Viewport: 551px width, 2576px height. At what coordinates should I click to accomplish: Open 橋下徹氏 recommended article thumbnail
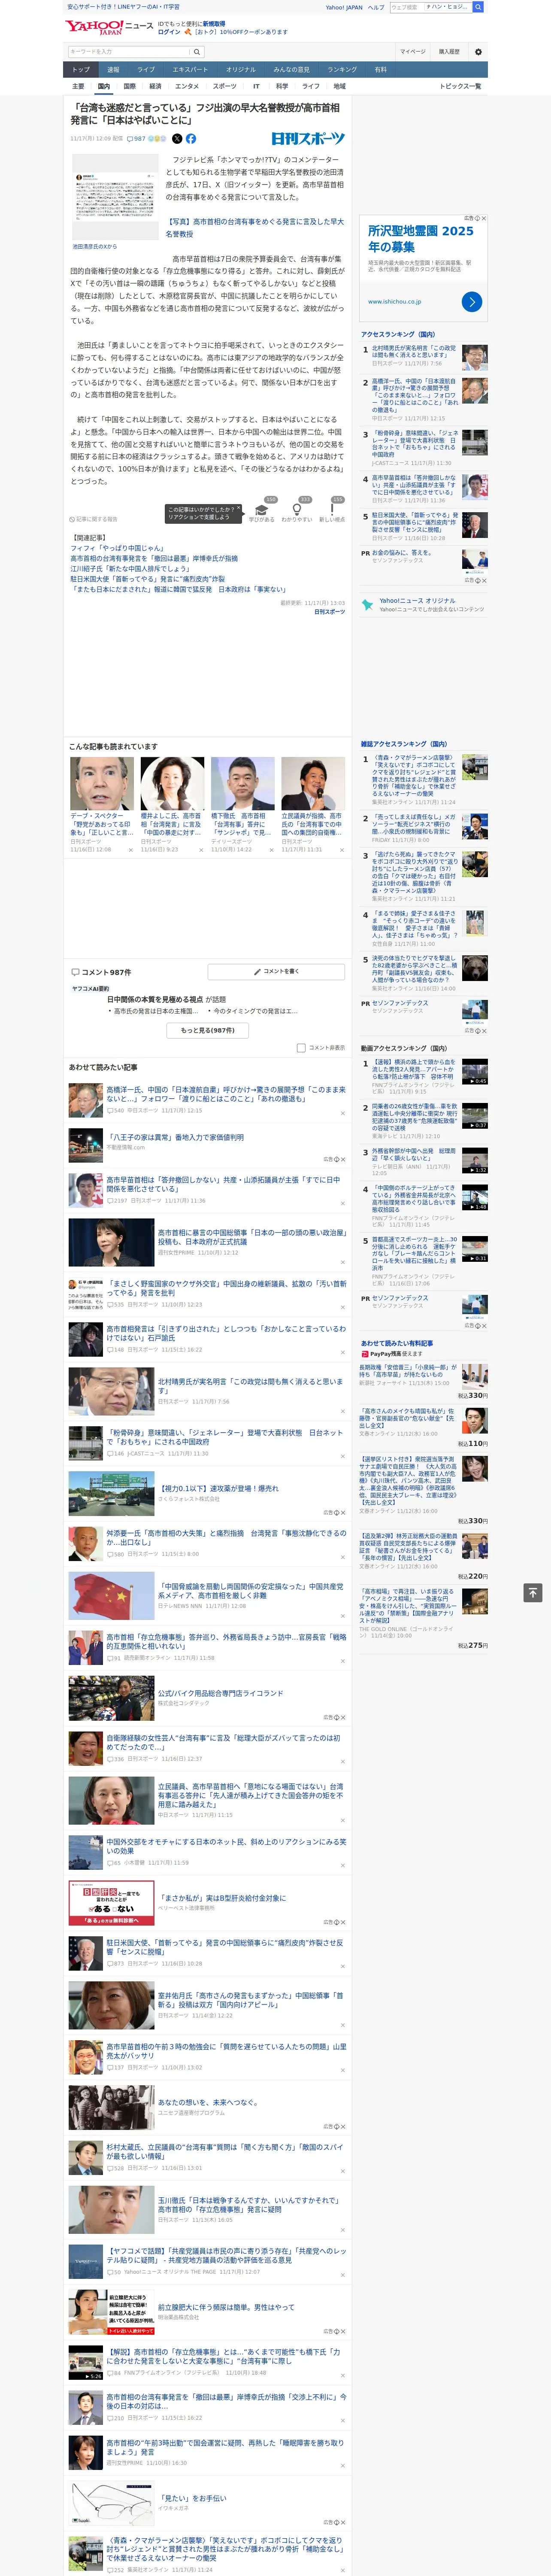point(242,783)
